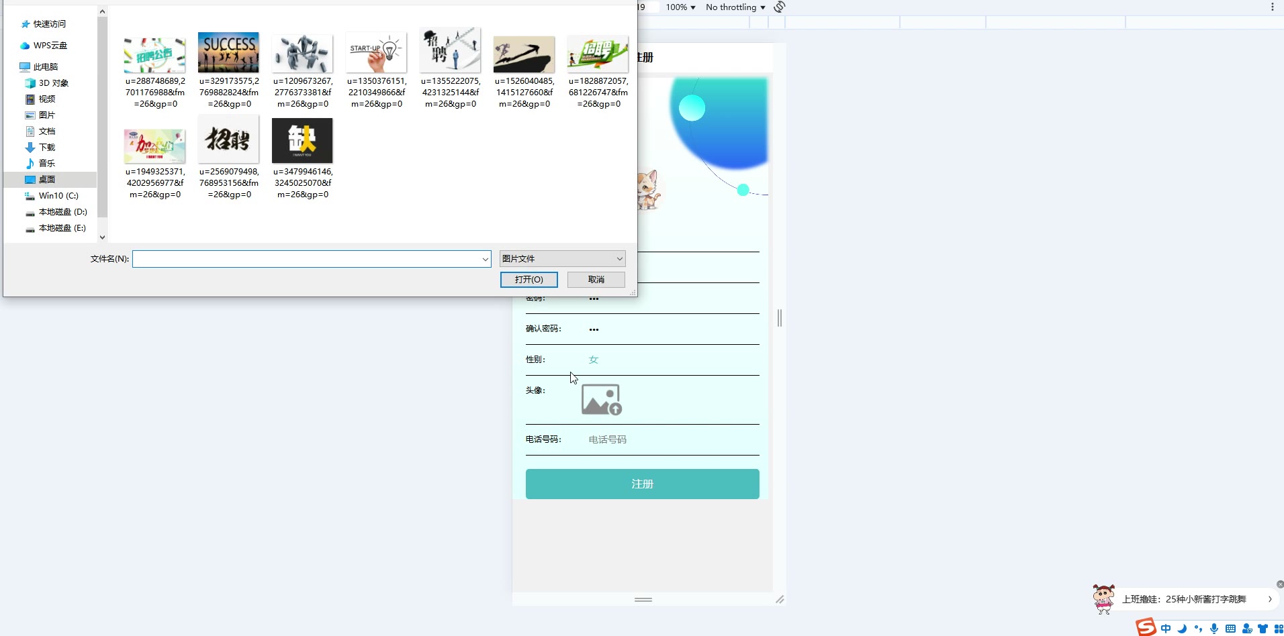Screen dimensions: 1284x636
Task: Click the green 注册 register button
Action: pos(642,484)
